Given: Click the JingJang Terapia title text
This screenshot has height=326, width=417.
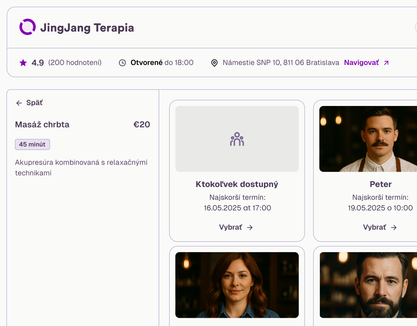Looking at the screenshot, I should coord(87,28).
